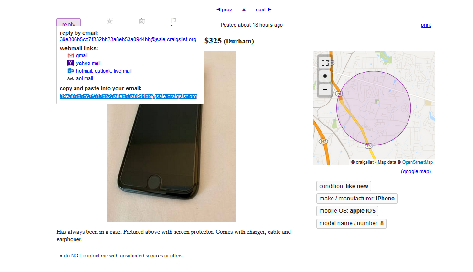Open hotmail, outlook, live mail link
This screenshot has height=272, width=473.
pos(104,71)
